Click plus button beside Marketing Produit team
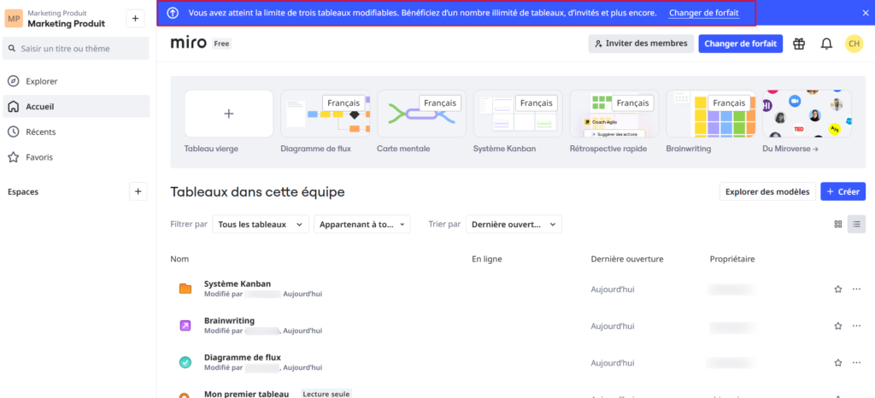 tap(135, 19)
